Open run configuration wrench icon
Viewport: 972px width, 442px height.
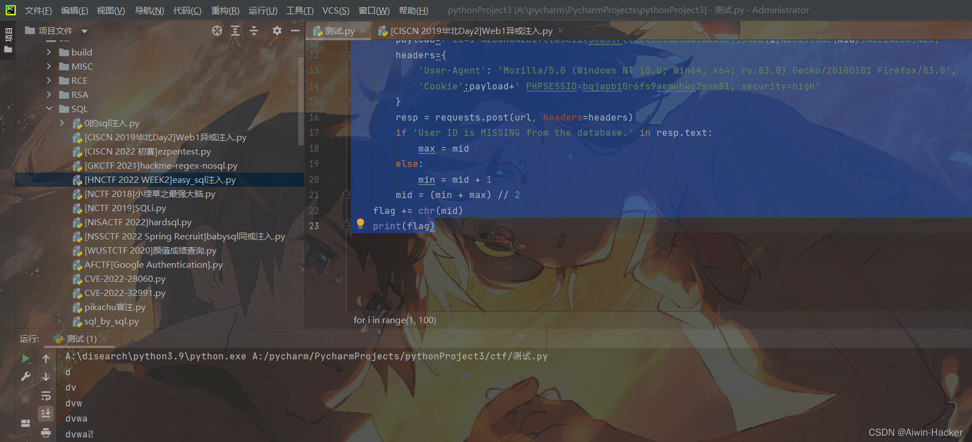[x=26, y=376]
